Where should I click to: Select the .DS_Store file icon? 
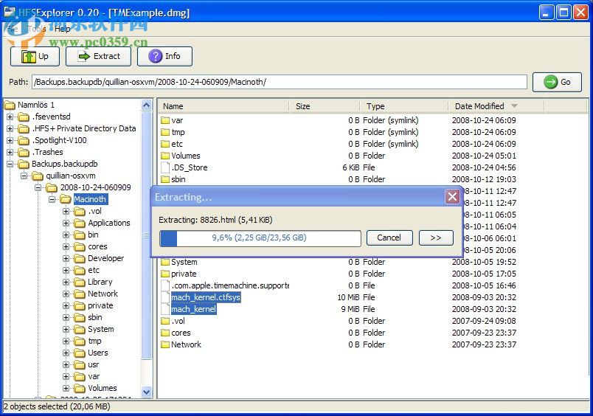165,167
